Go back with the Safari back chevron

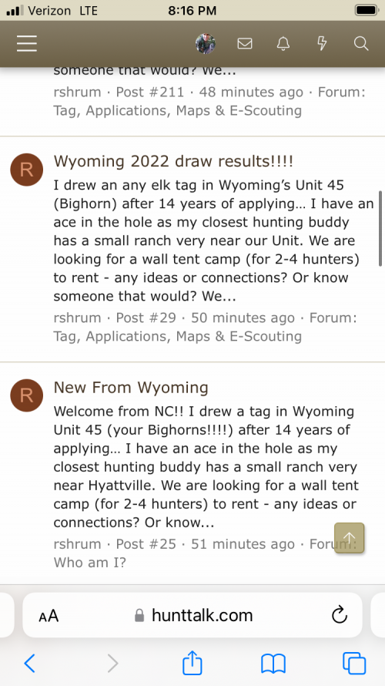tap(29, 663)
